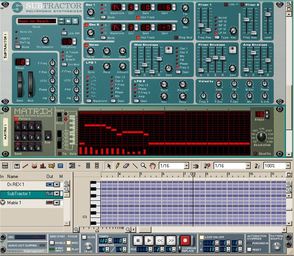Toggle Loop On/Off
294x256 pixels.
click(x=202, y=237)
